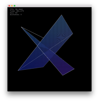
Task: Click the empty gray window title bar
Action: click(53, 6)
